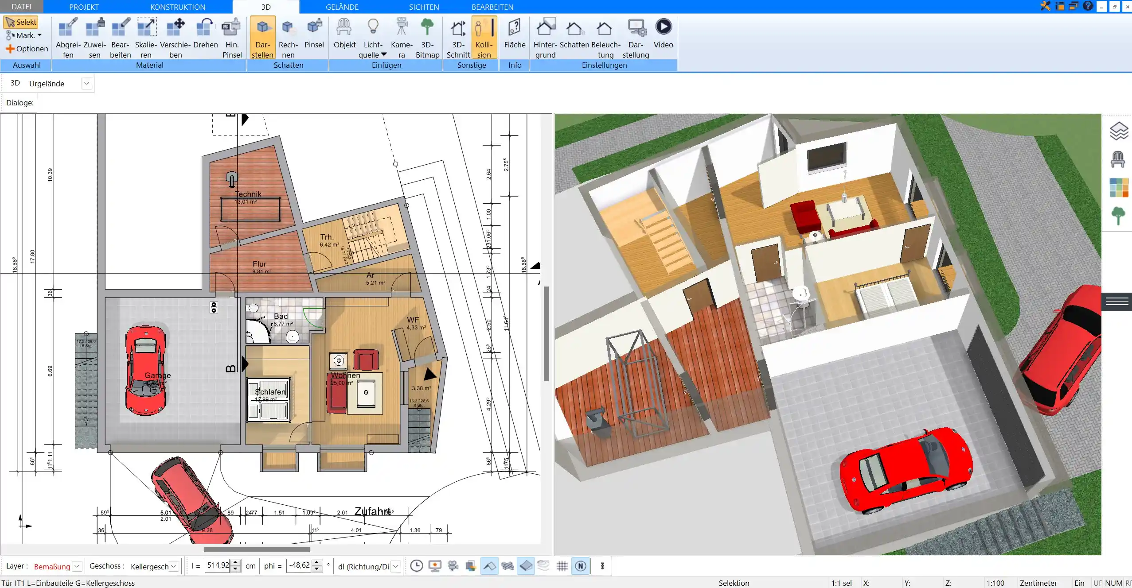Image resolution: width=1132 pixels, height=588 pixels.
Task: Click the right panel hamburger handle
Action: (x=1117, y=302)
